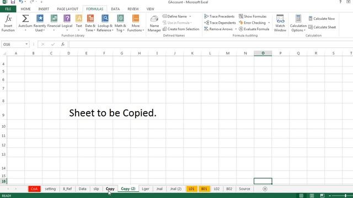Select the Copy (2) sheet tab
353x198 pixels.
click(128, 189)
